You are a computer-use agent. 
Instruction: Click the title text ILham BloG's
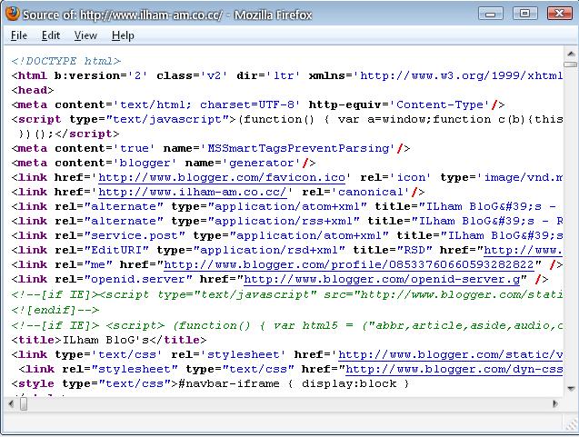click(x=105, y=340)
